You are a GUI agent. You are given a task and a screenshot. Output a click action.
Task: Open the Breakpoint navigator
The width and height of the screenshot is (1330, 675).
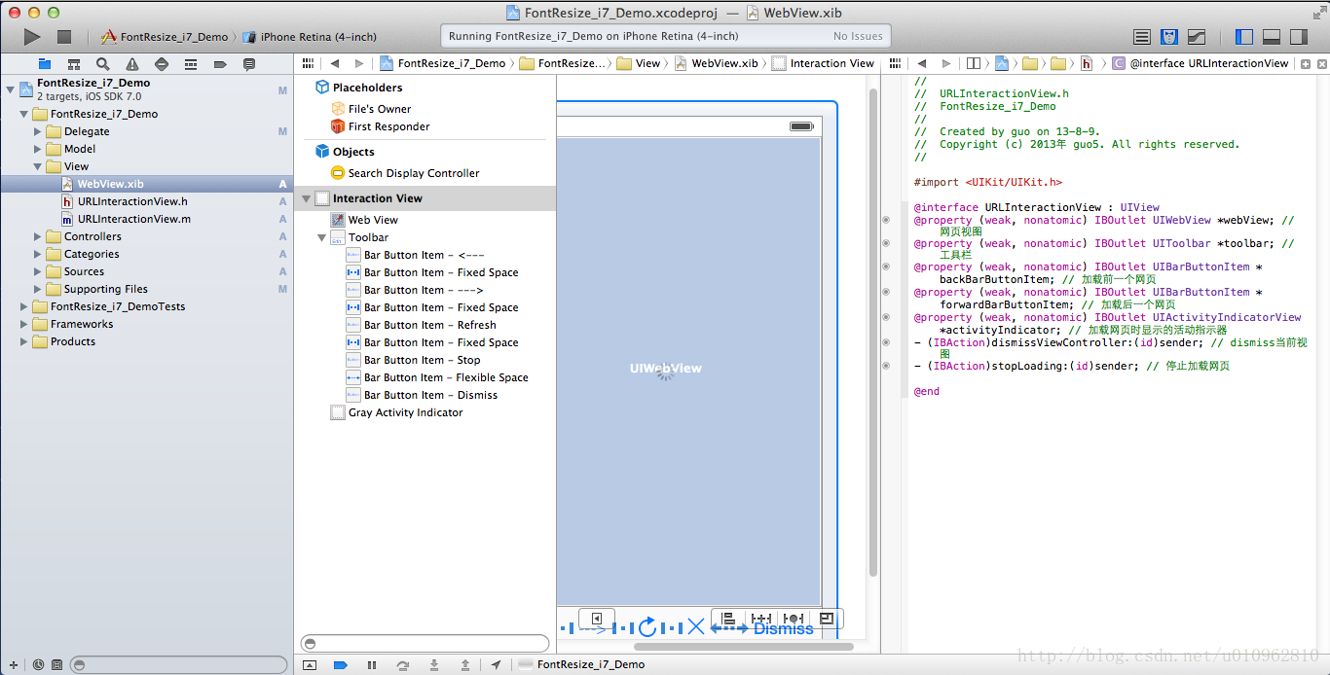(220, 64)
